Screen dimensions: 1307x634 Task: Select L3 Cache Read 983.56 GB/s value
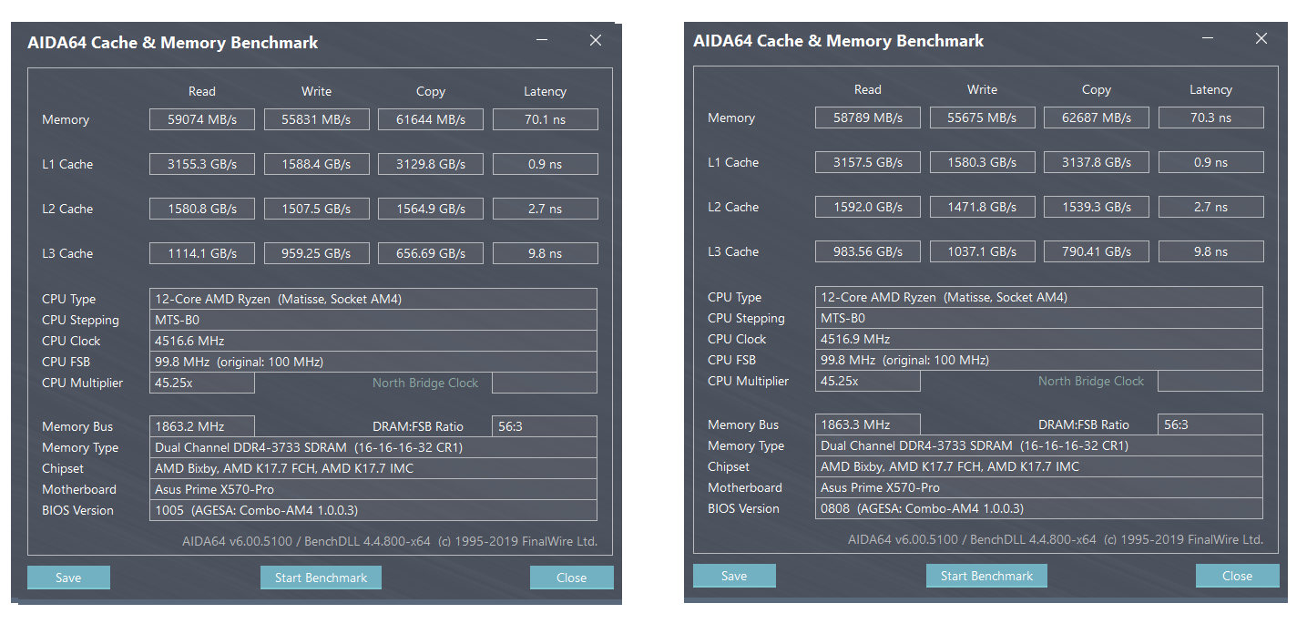868,251
